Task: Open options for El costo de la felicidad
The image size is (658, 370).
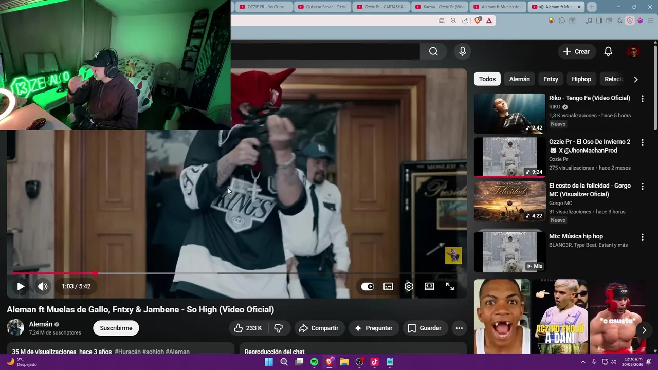Action: tap(642, 186)
